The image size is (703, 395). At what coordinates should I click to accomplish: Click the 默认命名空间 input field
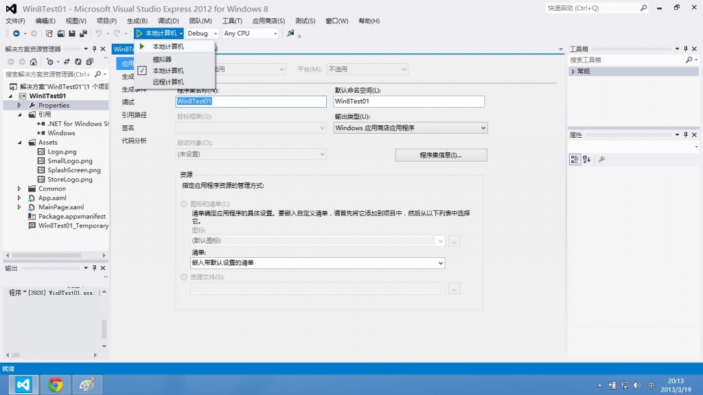409,101
